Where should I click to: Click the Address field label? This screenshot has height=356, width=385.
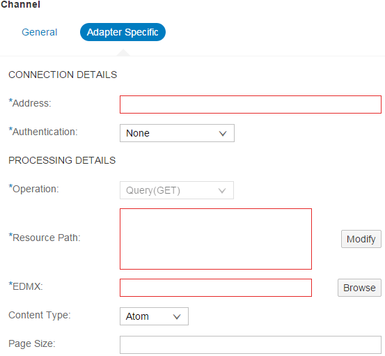point(30,103)
